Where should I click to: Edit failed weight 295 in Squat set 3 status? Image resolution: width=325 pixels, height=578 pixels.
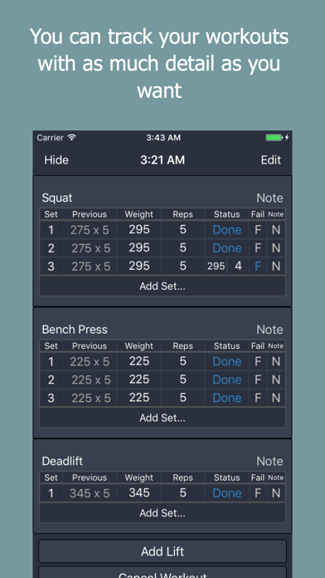click(216, 266)
